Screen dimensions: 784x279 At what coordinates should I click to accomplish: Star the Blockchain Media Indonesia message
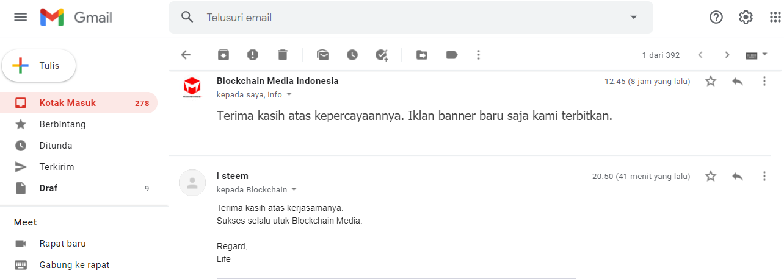[711, 81]
